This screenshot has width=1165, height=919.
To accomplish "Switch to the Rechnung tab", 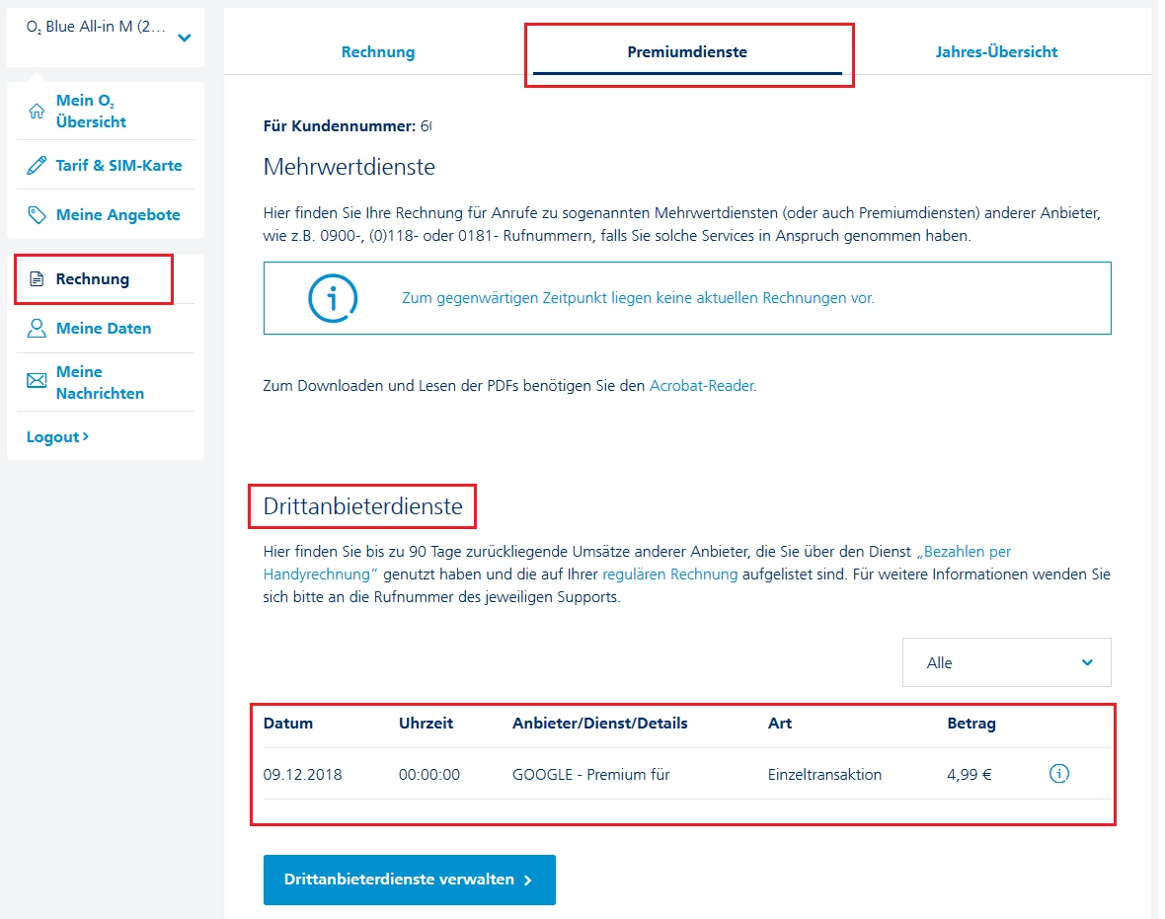I will point(378,52).
